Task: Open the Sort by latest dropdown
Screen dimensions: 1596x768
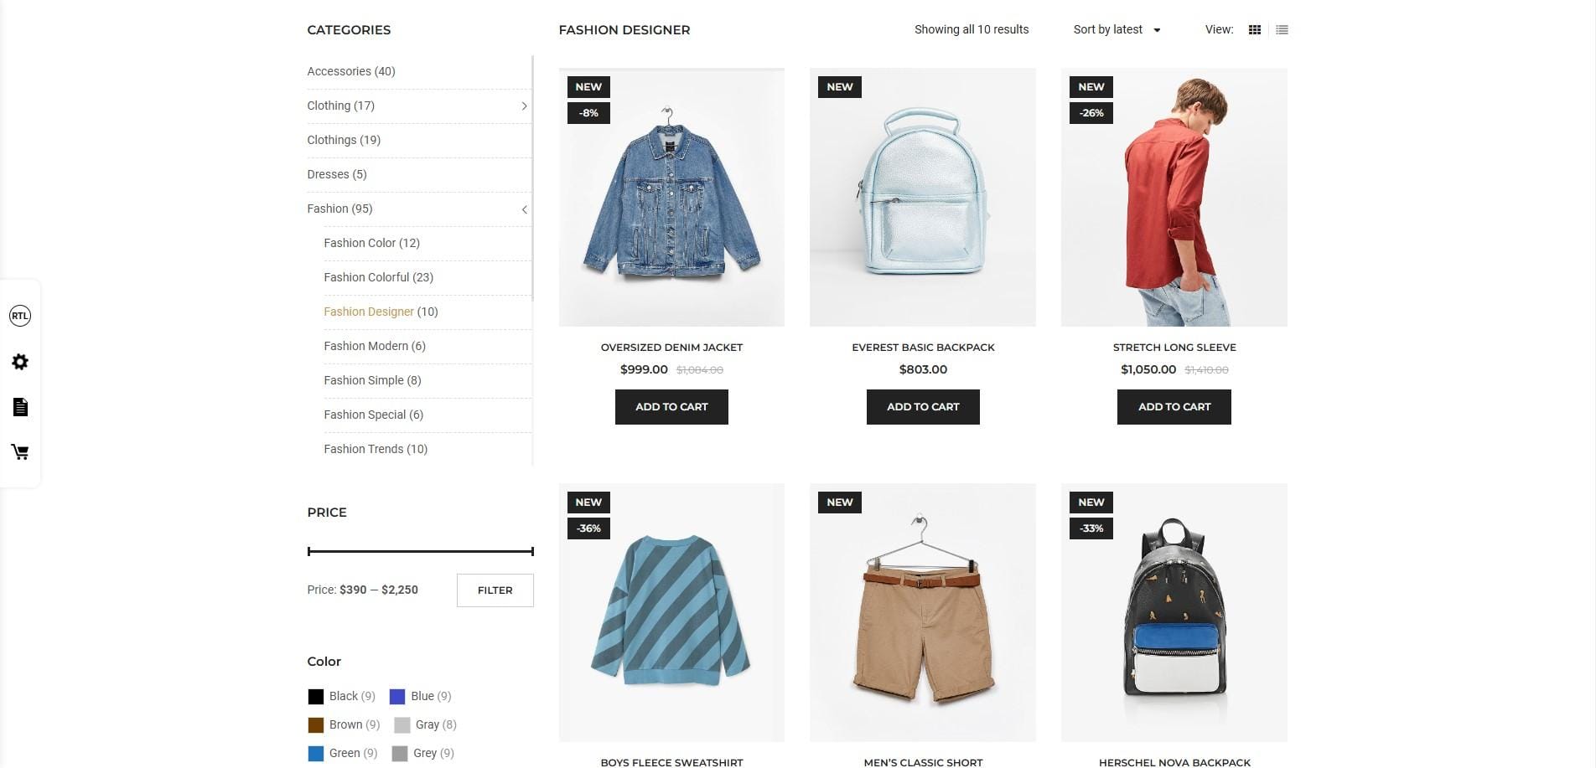Action: coord(1117,30)
